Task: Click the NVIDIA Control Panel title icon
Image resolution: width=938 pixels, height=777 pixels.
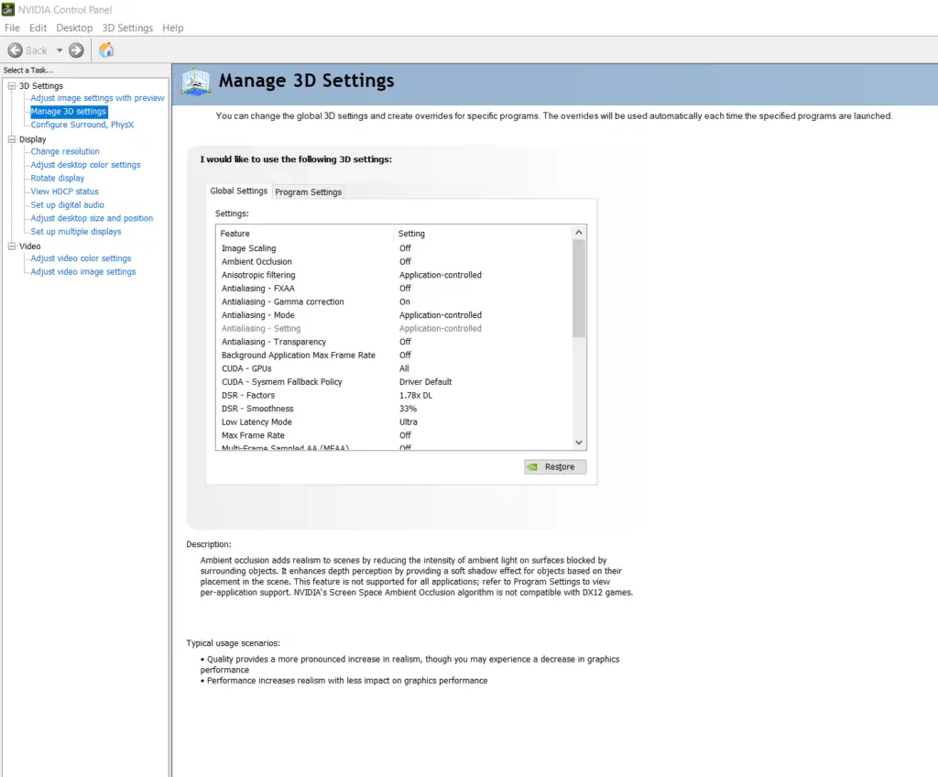Action: pyautogui.click(x=7, y=9)
